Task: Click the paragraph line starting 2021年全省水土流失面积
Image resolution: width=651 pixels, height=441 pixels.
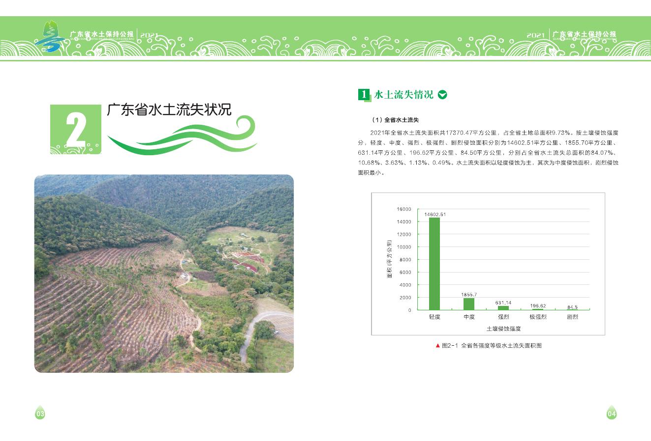Action: coord(494,133)
